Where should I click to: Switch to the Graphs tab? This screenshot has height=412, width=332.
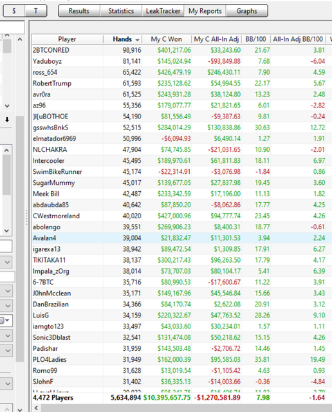point(246,11)
